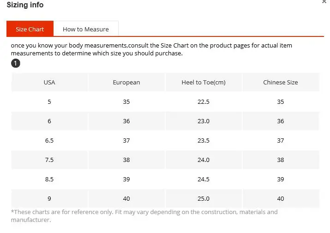Switch to the How to Measure tab
This screenshot has width=330, height=233.
pyautogui.click(x=86, y=29)
